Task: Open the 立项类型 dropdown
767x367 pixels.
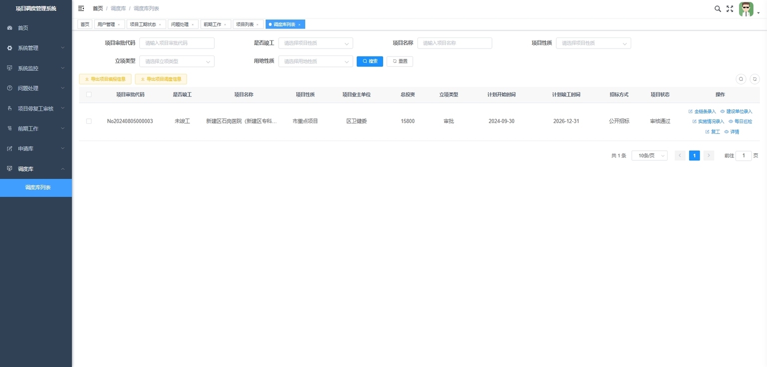Action: (177, 61)
